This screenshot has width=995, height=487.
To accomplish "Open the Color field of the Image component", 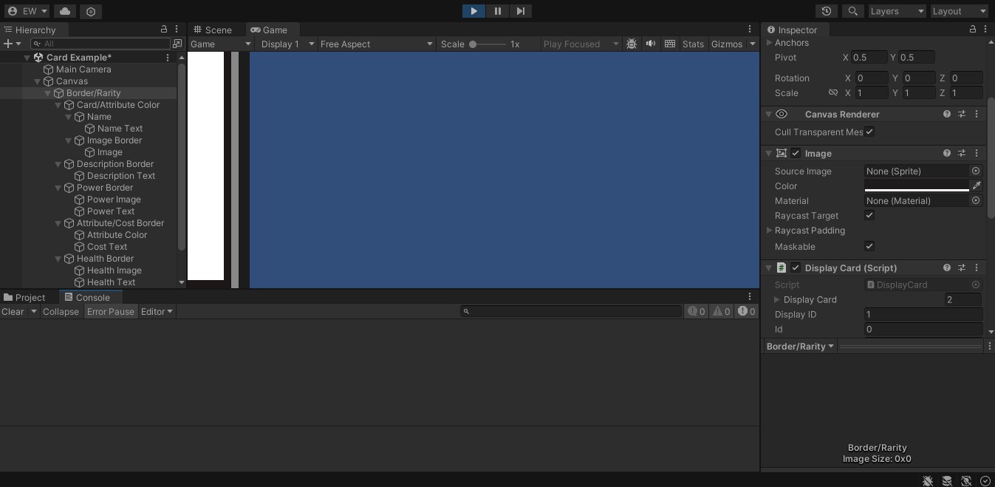I will (916, 185).
